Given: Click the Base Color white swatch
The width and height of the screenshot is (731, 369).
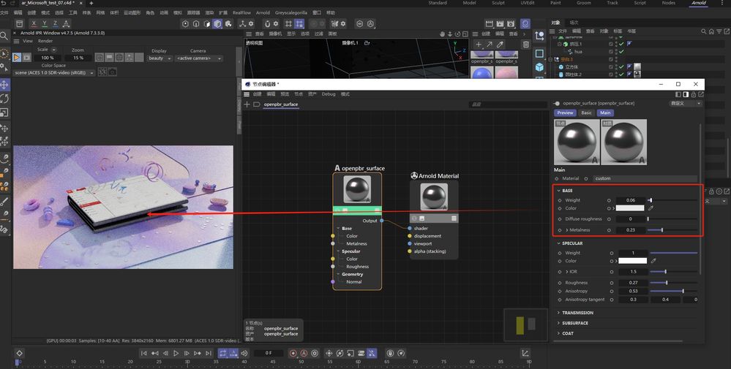Looking at the screenshot, I should 630,208.
